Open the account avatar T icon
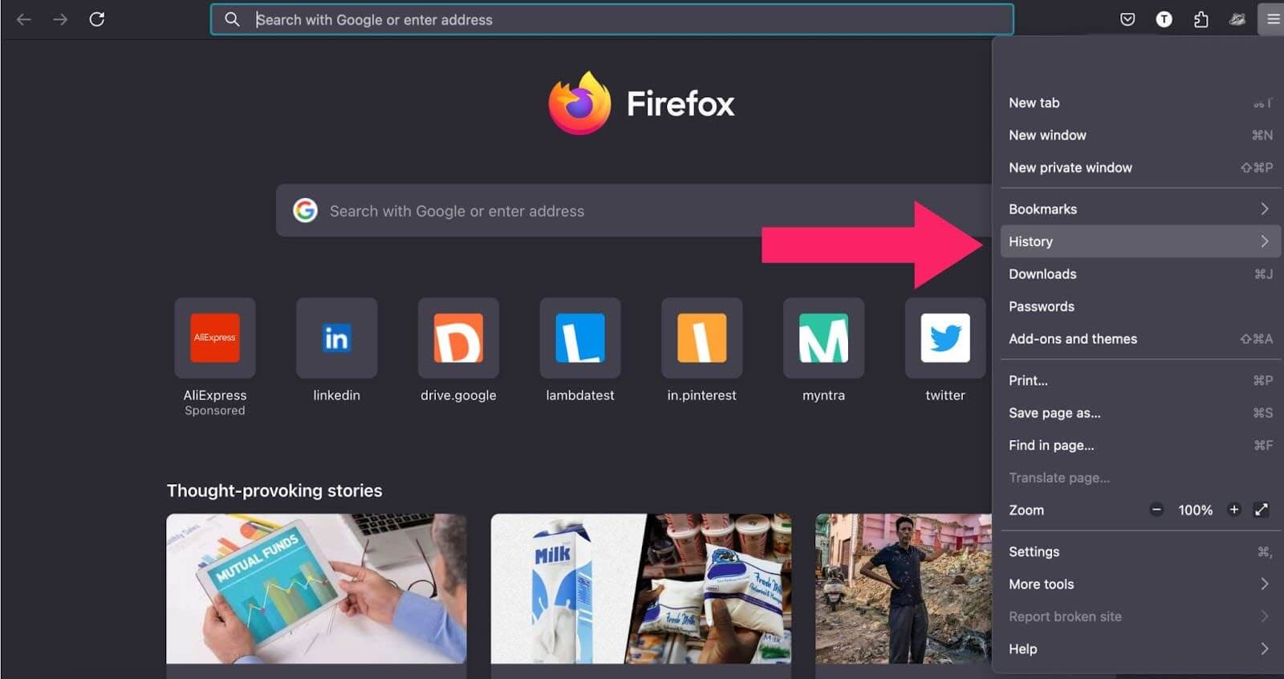This screenshot has width=1284, height=679. point(1164,19)
